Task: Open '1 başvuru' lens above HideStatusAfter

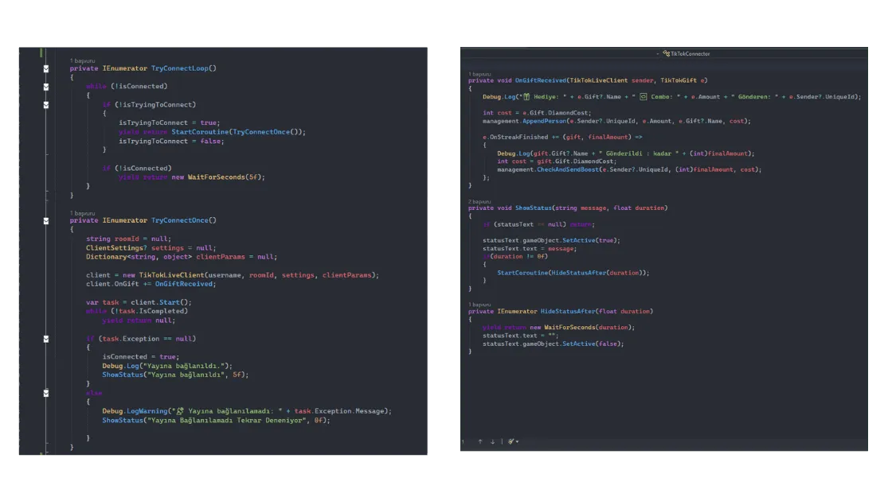Action: (479, 305)
